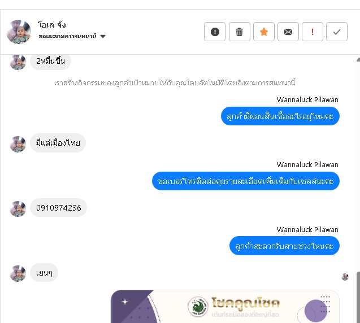Click the 'เย็นๆ' customer reply bubble
The height and width of the screenshot is (323, 360).
[44, 273]
